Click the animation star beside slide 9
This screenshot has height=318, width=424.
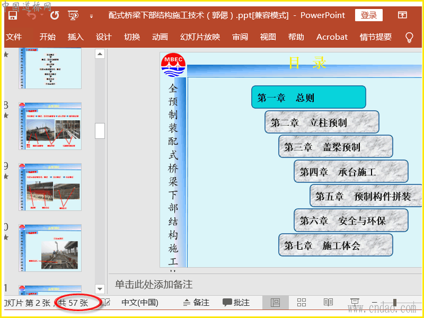(6, 176)
